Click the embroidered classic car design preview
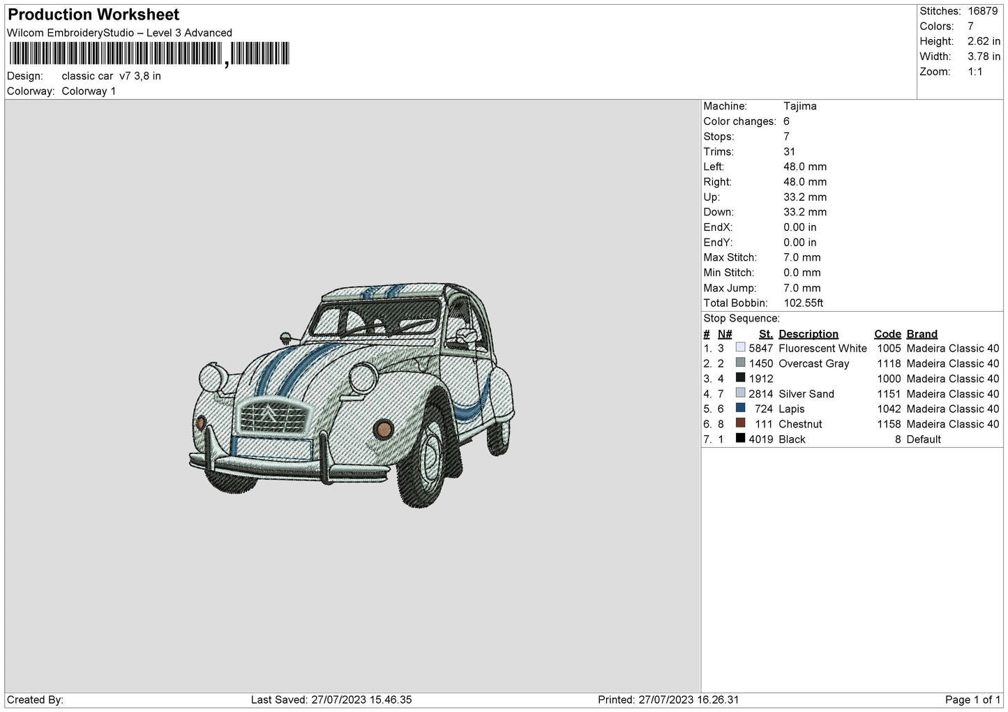 click(x=352, y=395)
